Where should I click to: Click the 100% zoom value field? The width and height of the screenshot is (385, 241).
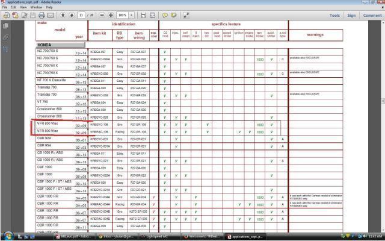(x=123, y=15)
